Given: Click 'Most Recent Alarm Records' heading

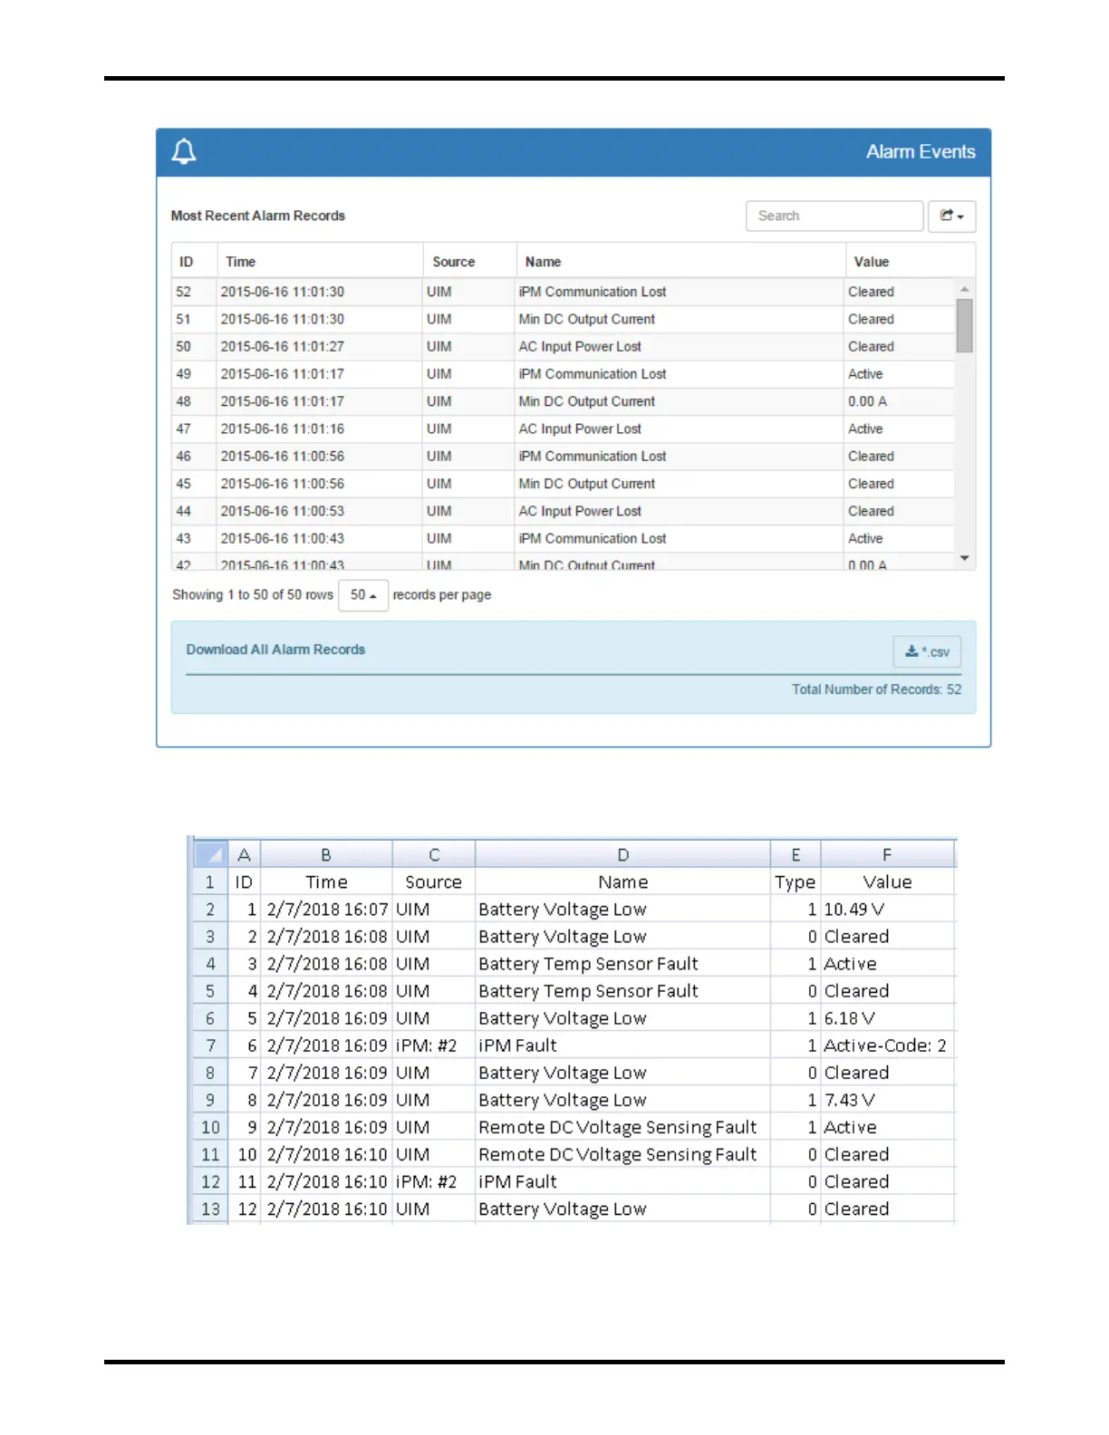Looking at the screenshot, I should click(x=258, y=216).
